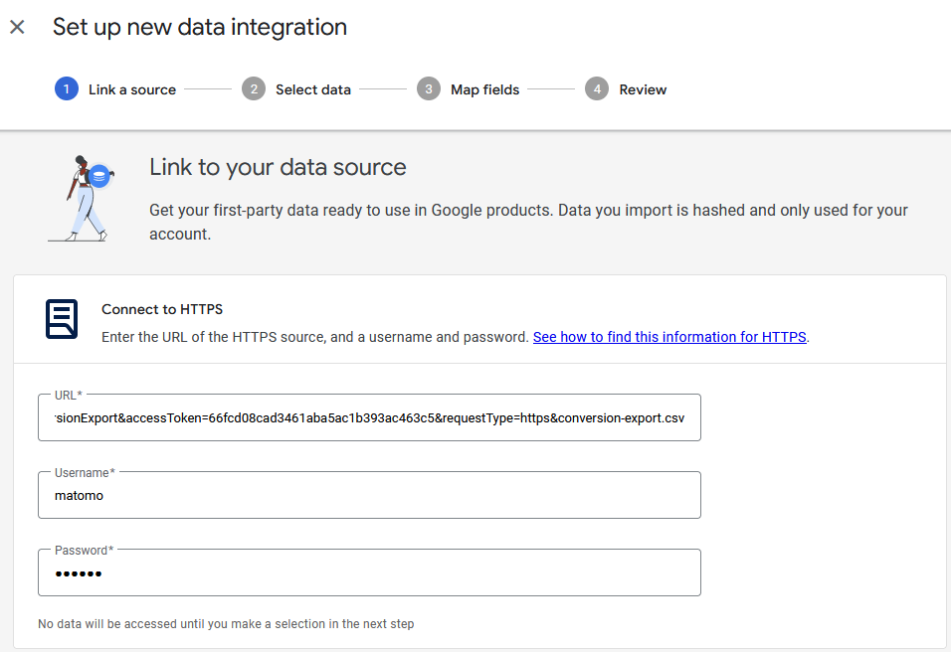This screenshot has height=652, width=951.
Task: Go to the Review step
Action: (x=641, y=88)
